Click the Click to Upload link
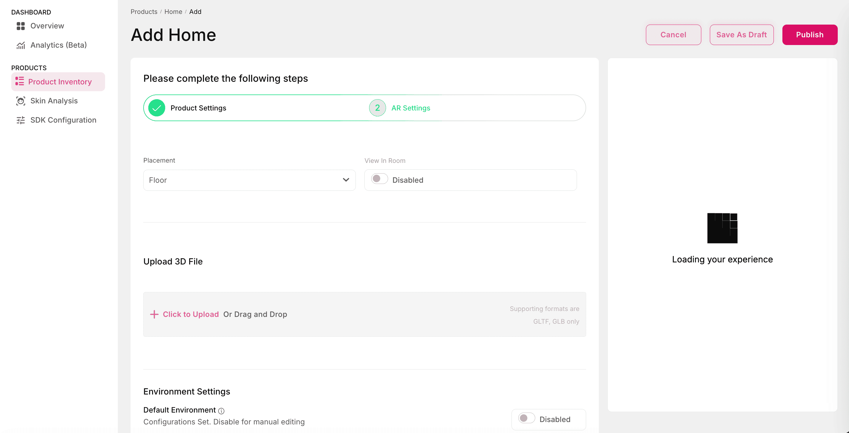The width and height of the screenshot is (849, 433). coord(191,314)
